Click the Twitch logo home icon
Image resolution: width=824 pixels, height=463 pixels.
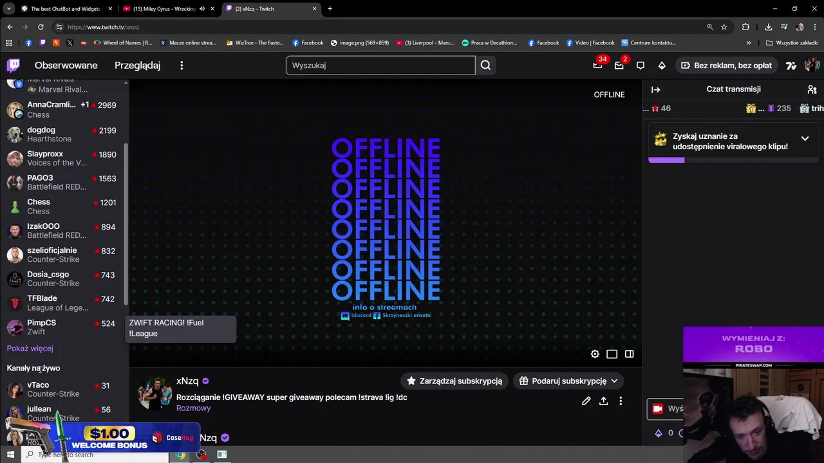click(x=14, y=65)
